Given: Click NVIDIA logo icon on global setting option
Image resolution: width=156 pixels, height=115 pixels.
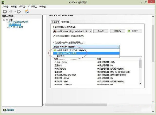Looking at the screenshot, I should 55,50.
